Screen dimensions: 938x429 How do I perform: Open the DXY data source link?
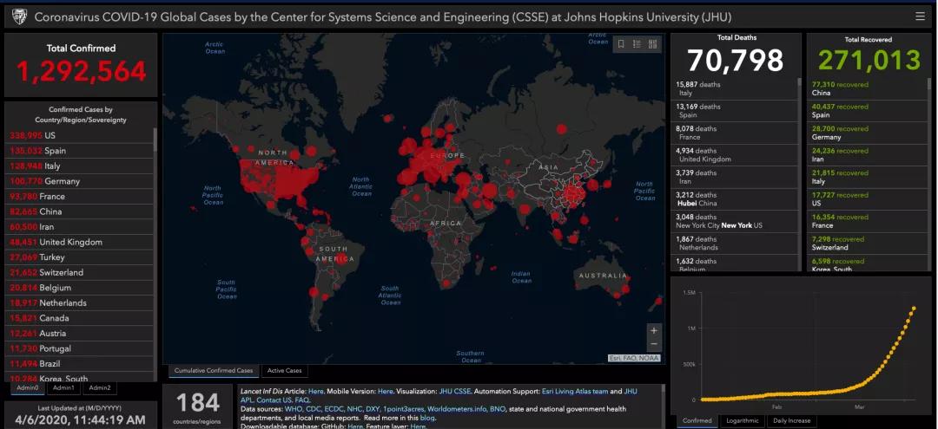click(373, 409)
